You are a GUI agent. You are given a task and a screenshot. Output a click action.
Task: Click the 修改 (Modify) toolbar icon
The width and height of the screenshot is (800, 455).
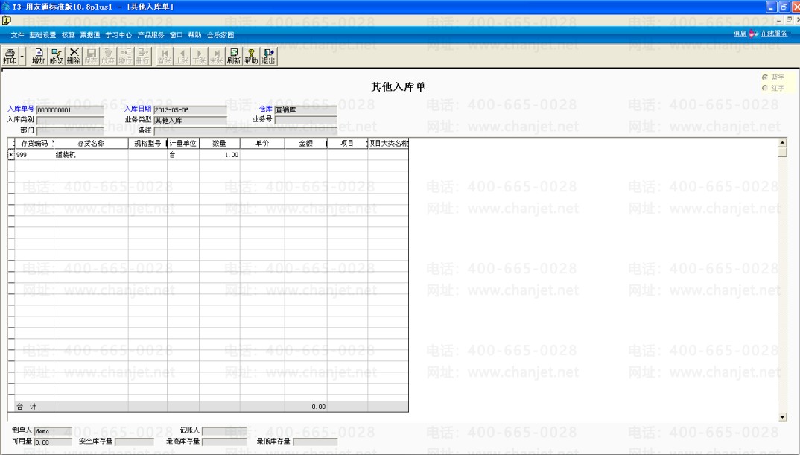tap(56, 56)
